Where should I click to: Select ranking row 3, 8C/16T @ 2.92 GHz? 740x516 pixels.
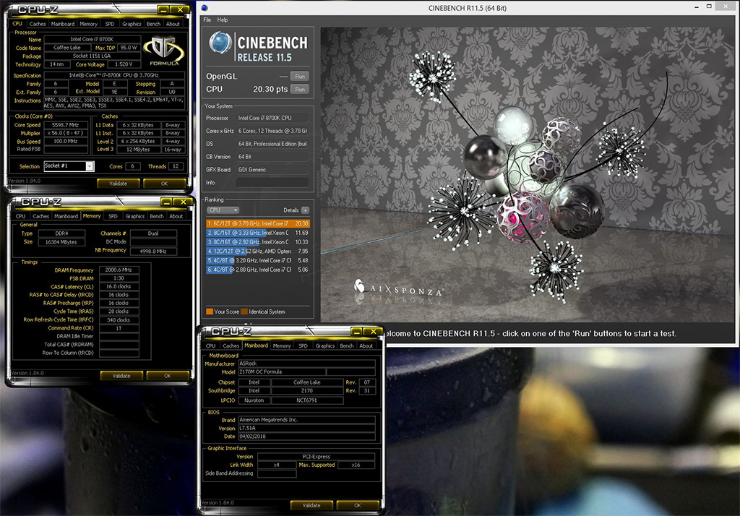coord(258,242)
